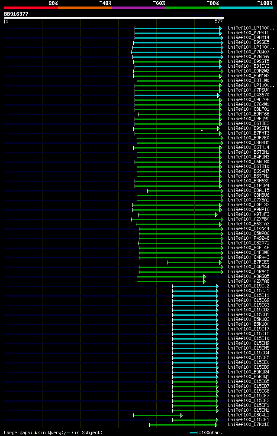Select label UniRef100_Q15CJ1
This screenshot has width=277, height=436.
point(248,291)
